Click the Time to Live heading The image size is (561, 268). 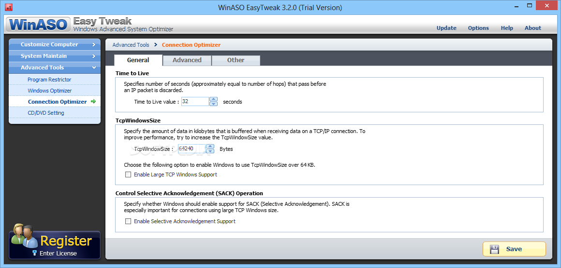(133, 73)
